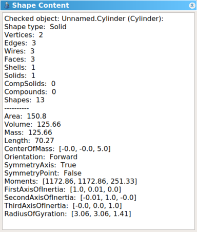Click the Orientation Forward line
Viewport: 197px width, 232px height.
tap(41, 157)
